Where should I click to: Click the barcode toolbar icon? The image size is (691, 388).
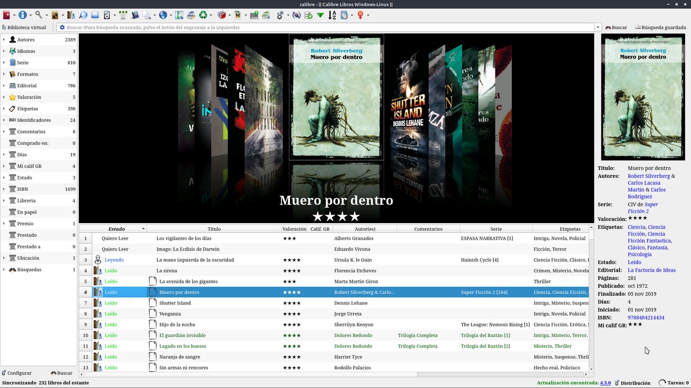click(254, 15)
